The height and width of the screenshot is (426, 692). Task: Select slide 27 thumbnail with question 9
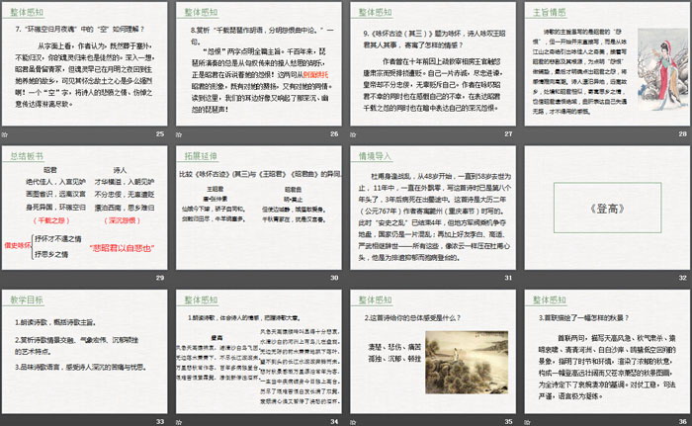coord(433,64)
